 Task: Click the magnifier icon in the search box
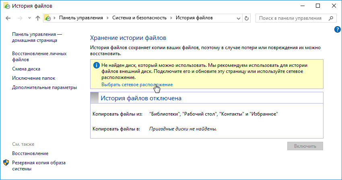[x=331, y=18]
